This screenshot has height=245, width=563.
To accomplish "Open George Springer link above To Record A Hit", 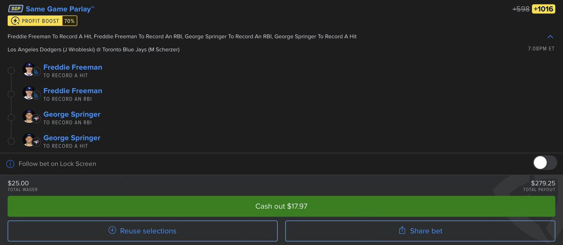I will [72, 138].
